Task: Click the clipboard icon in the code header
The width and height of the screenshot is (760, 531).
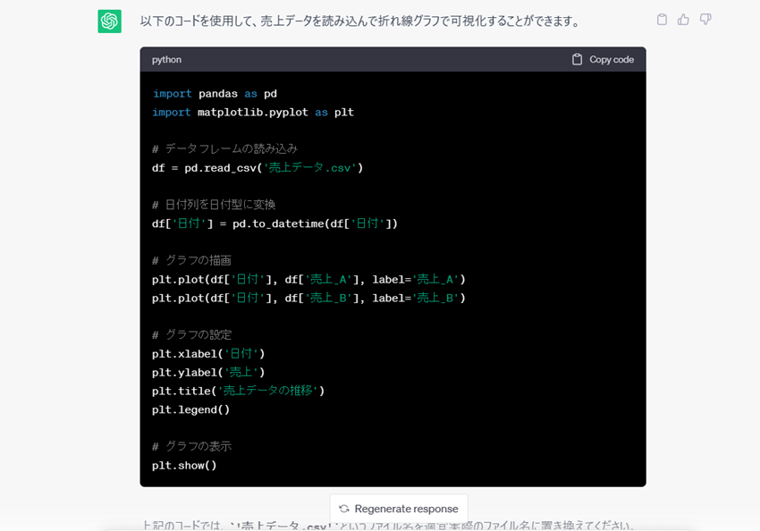Action: point(578,59)
